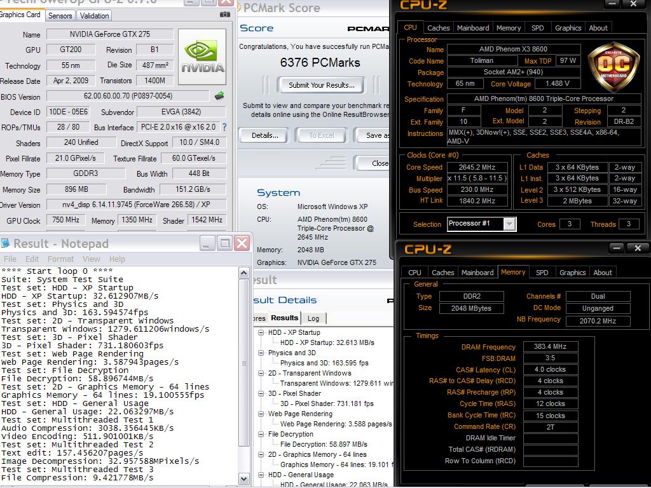This screenshot has height=488, width=651.
Task: Click the Notepad vertical scrollbar thumb
Action: tap(243, 363)
